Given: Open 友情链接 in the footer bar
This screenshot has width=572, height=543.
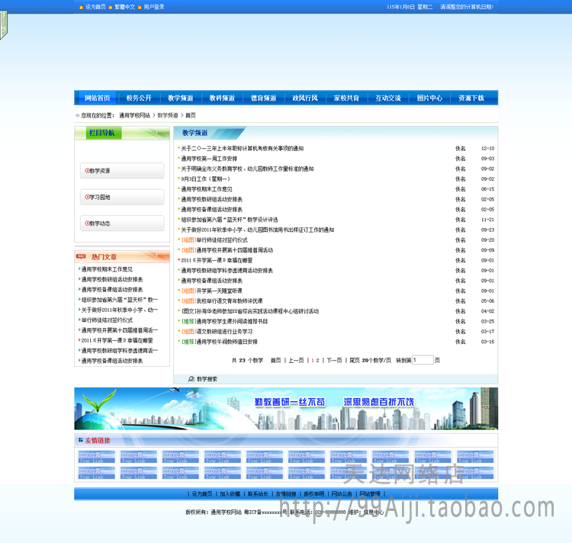Looking at the screenshot, I should point(286,493).
